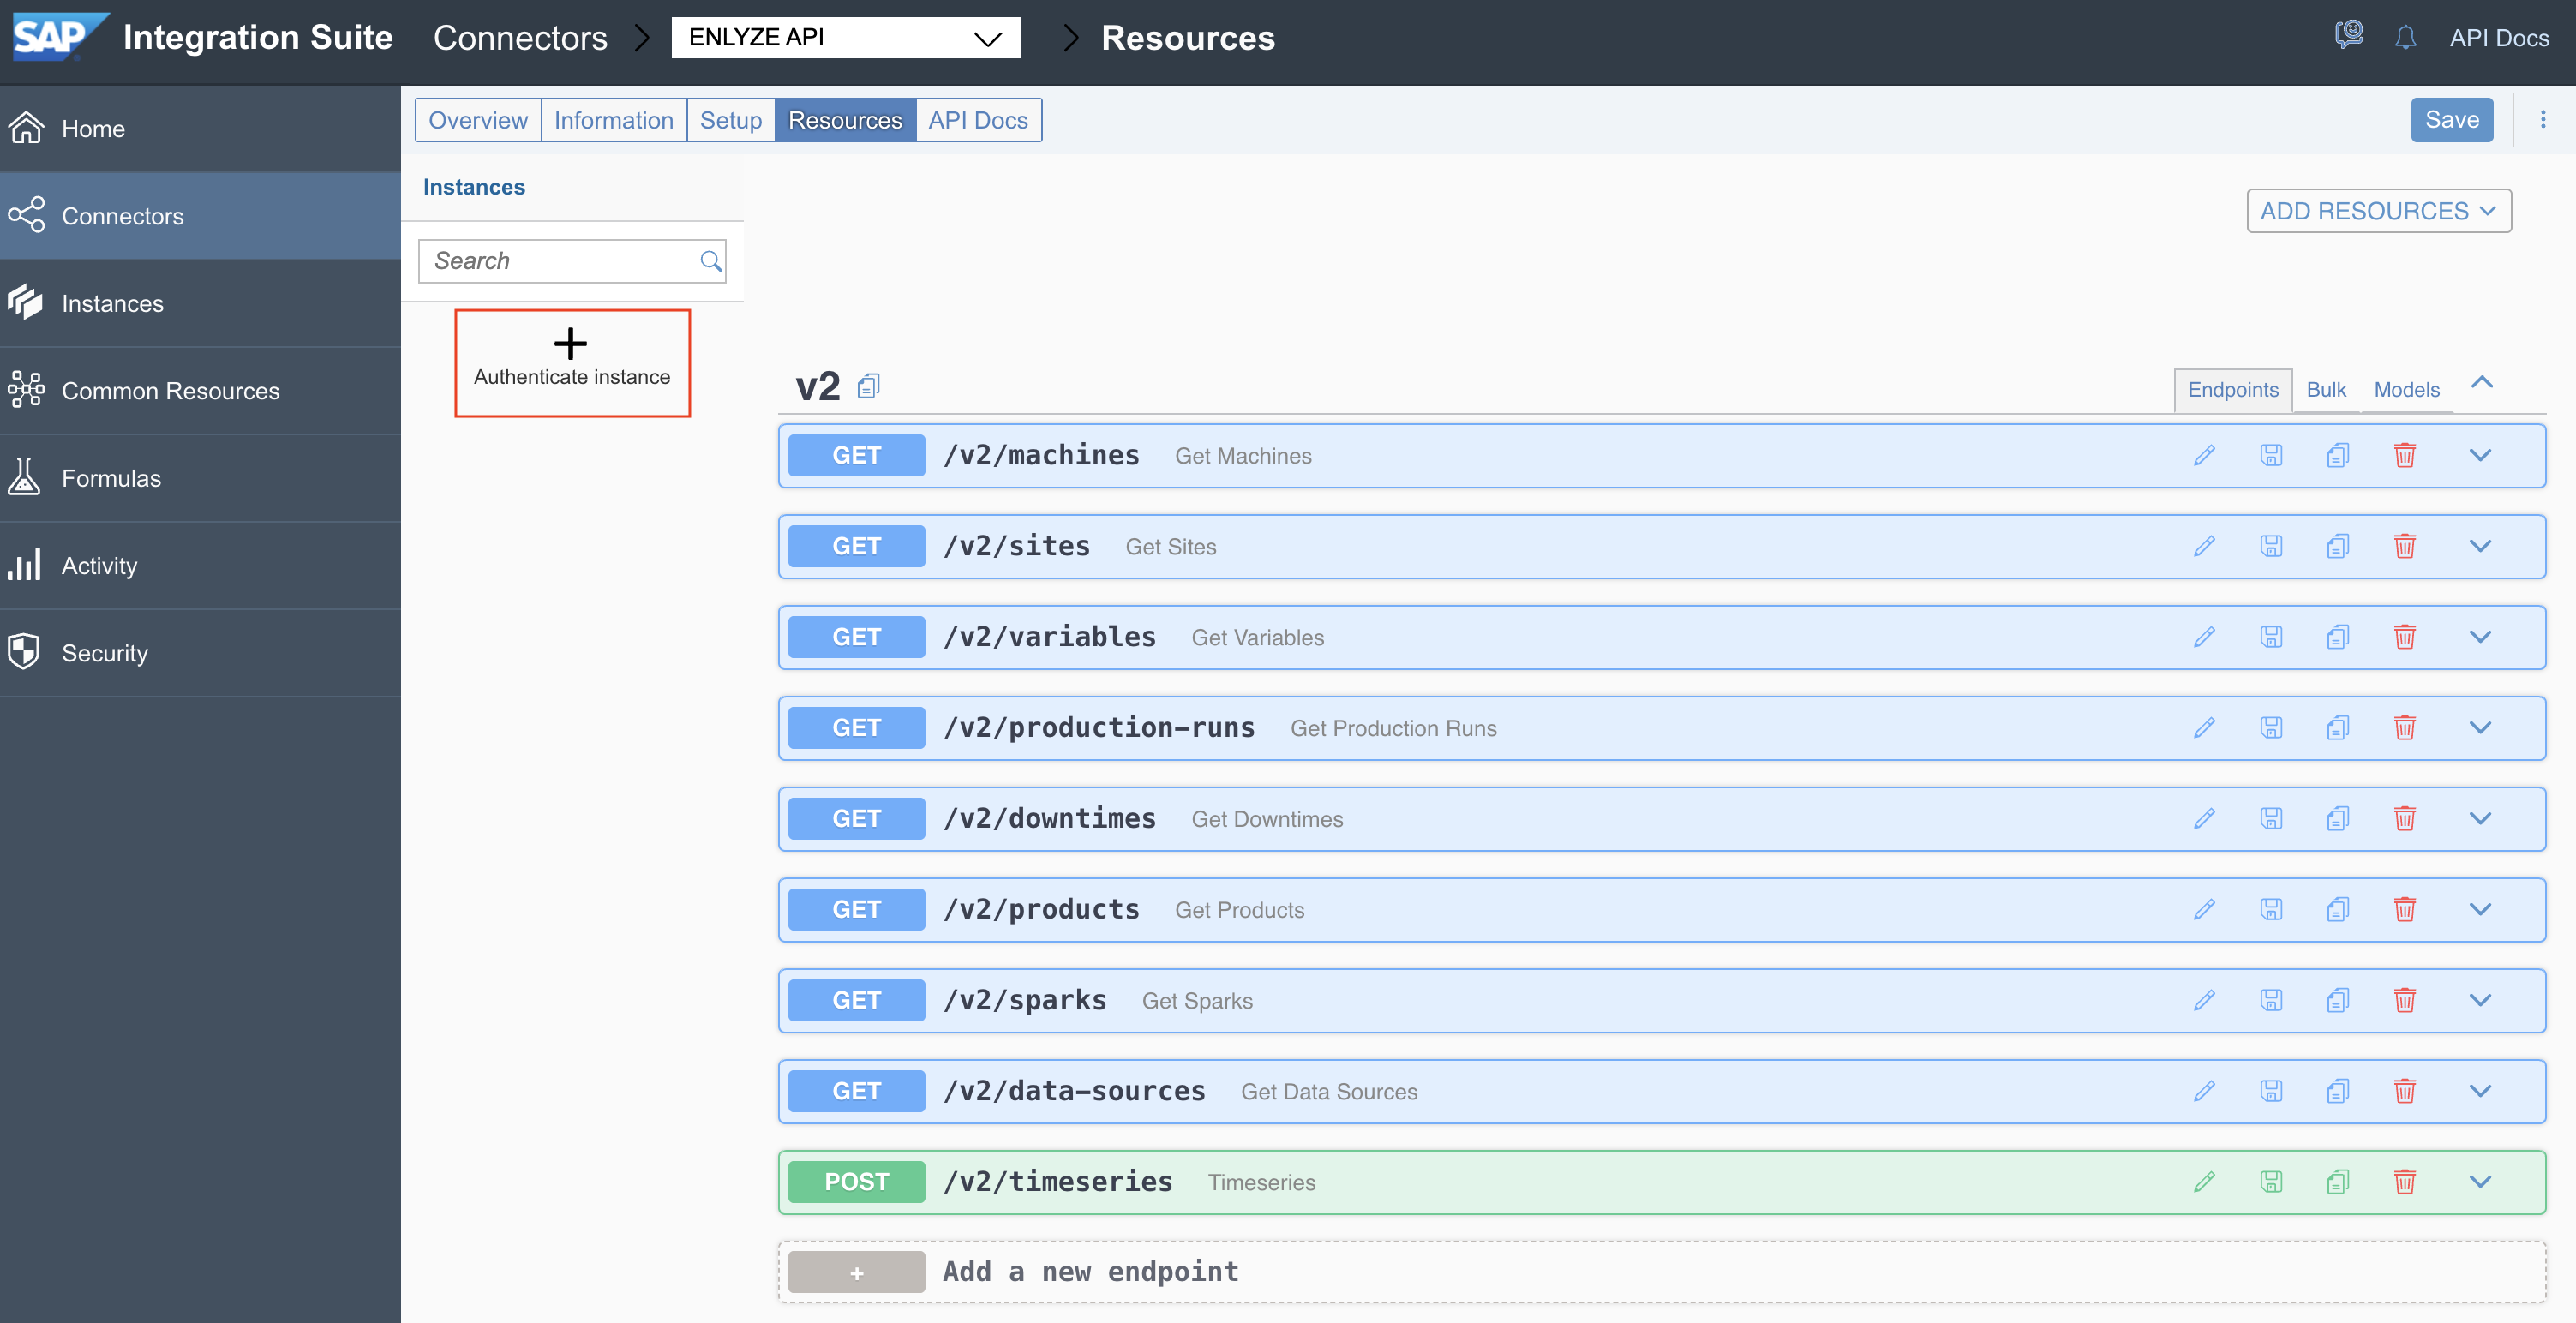Open the ADD RESOURCES dropdown
The image size is (2576, 1323).
2378,211
